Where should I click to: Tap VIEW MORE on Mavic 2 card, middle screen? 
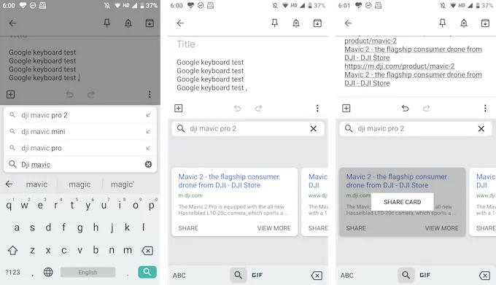[x=274, y=228]
